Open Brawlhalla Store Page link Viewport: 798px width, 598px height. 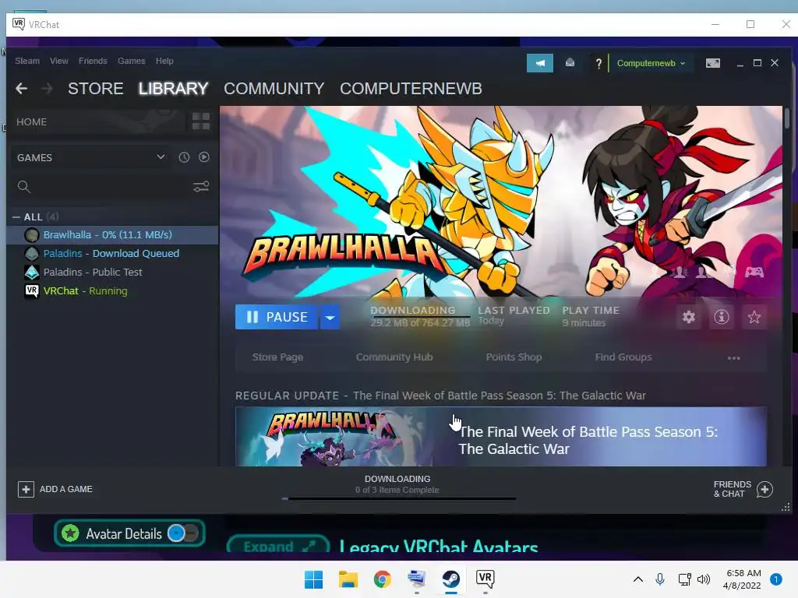(x=278, y=357)
